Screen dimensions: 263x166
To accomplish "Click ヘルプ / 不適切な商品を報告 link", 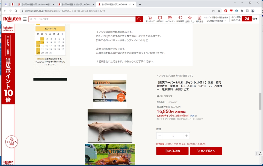I will click(x=216, y=17).
